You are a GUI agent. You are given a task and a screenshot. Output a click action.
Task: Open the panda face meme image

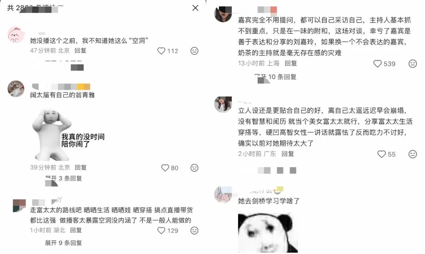268,233
